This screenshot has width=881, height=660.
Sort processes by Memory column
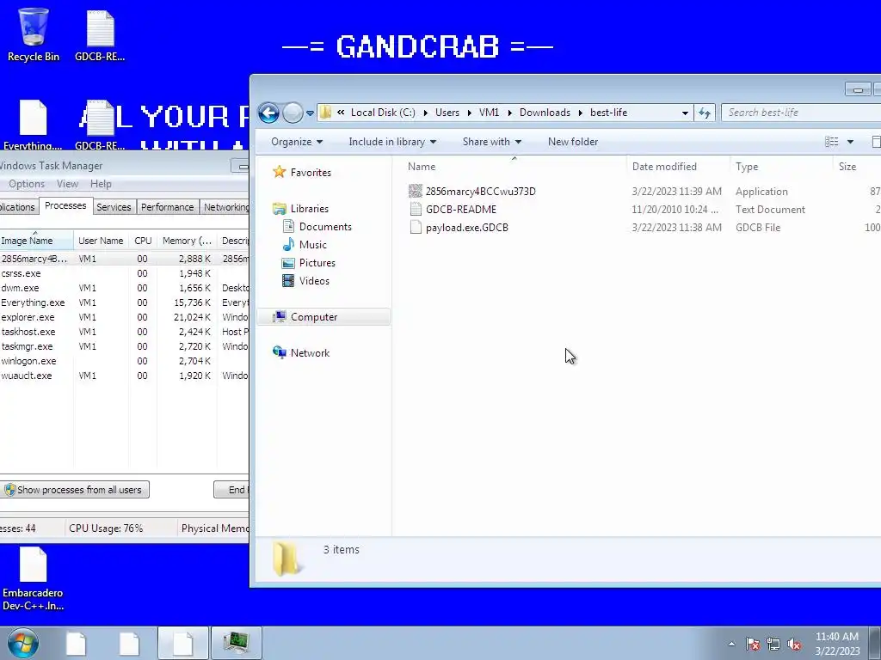[187, 241]
